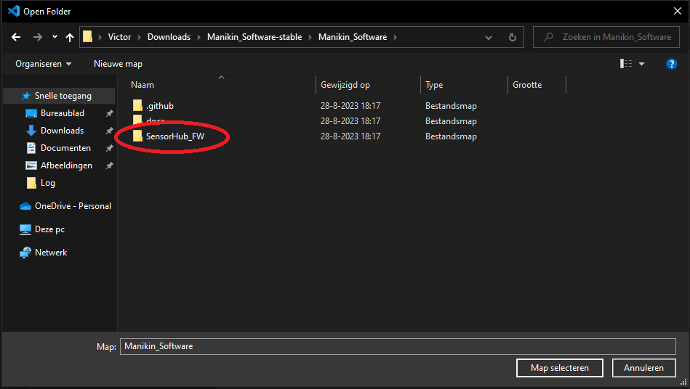Click Manikin_Software-stable breadcrumb
The image size is (690, 389).
coord(254,37)
